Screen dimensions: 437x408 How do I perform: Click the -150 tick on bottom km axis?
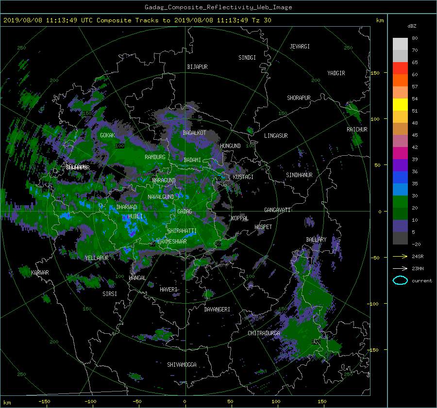tap(44, 401)
